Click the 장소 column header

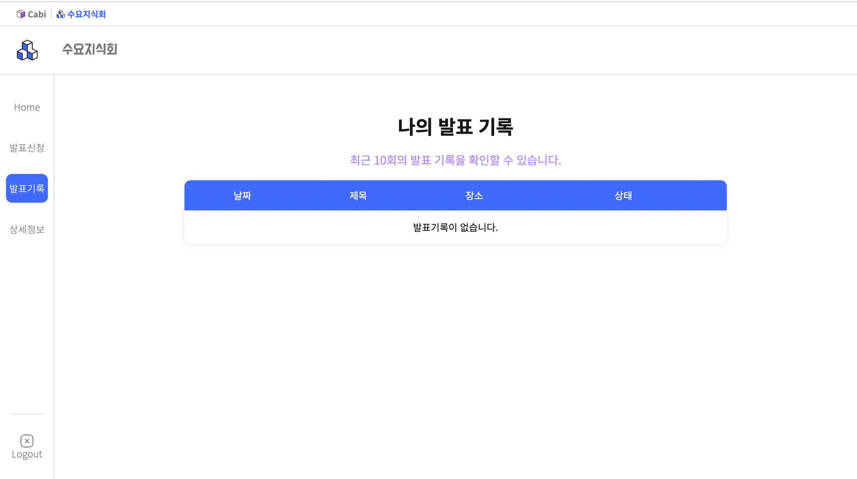pos(474,196)
